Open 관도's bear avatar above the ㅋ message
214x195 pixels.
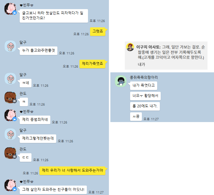10,97
